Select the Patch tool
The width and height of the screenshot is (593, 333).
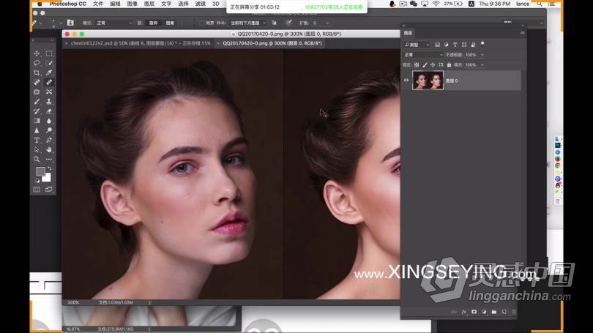(x=37, y=91)
